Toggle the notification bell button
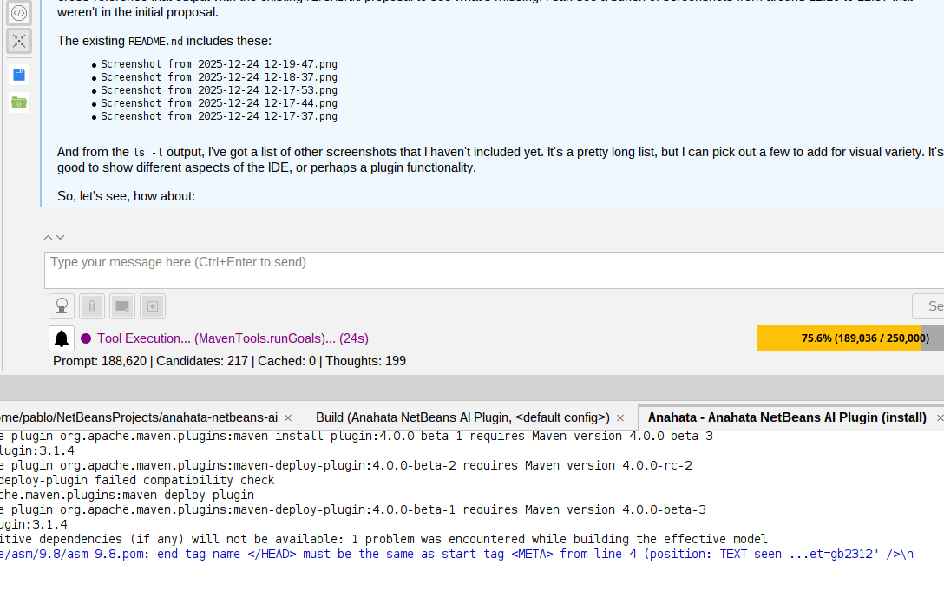Viewport: 944px width, 591px height. (62, 338)
